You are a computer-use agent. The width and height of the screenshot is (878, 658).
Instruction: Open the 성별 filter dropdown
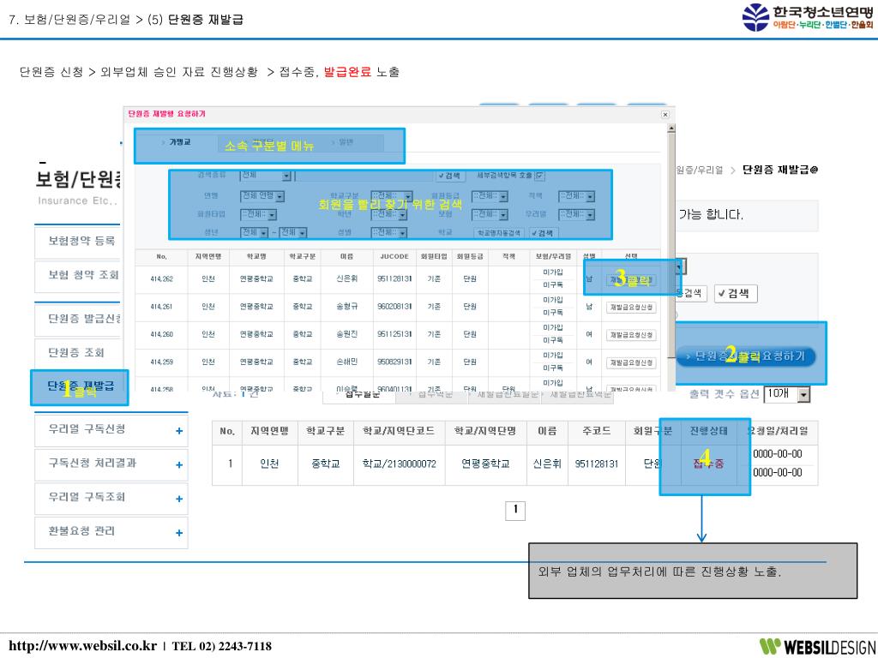coord(389,232)
